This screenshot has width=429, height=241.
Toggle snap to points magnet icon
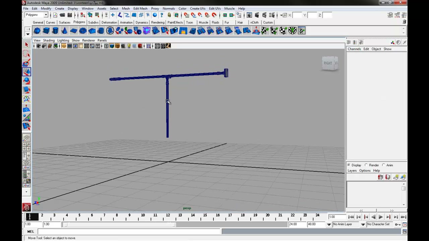(200, 15)
